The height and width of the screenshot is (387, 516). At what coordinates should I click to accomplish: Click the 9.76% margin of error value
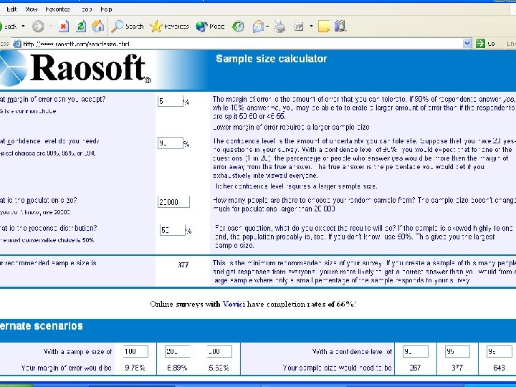(x=135, y=368)
